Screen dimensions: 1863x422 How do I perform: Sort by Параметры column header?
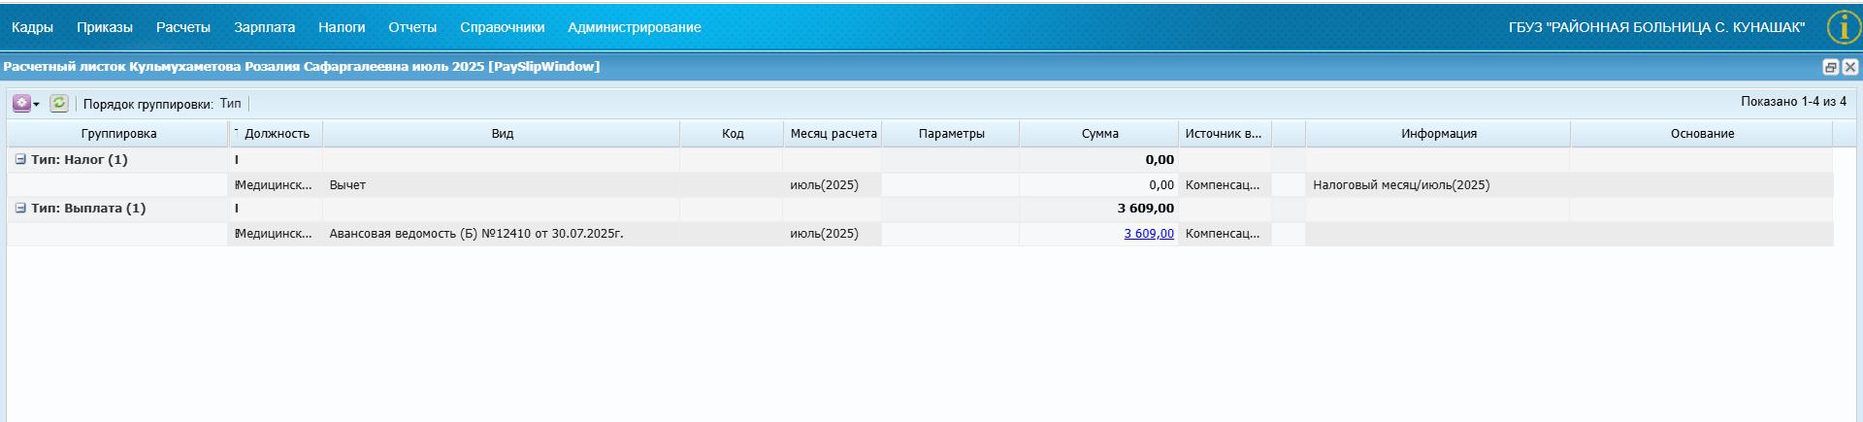951,134
